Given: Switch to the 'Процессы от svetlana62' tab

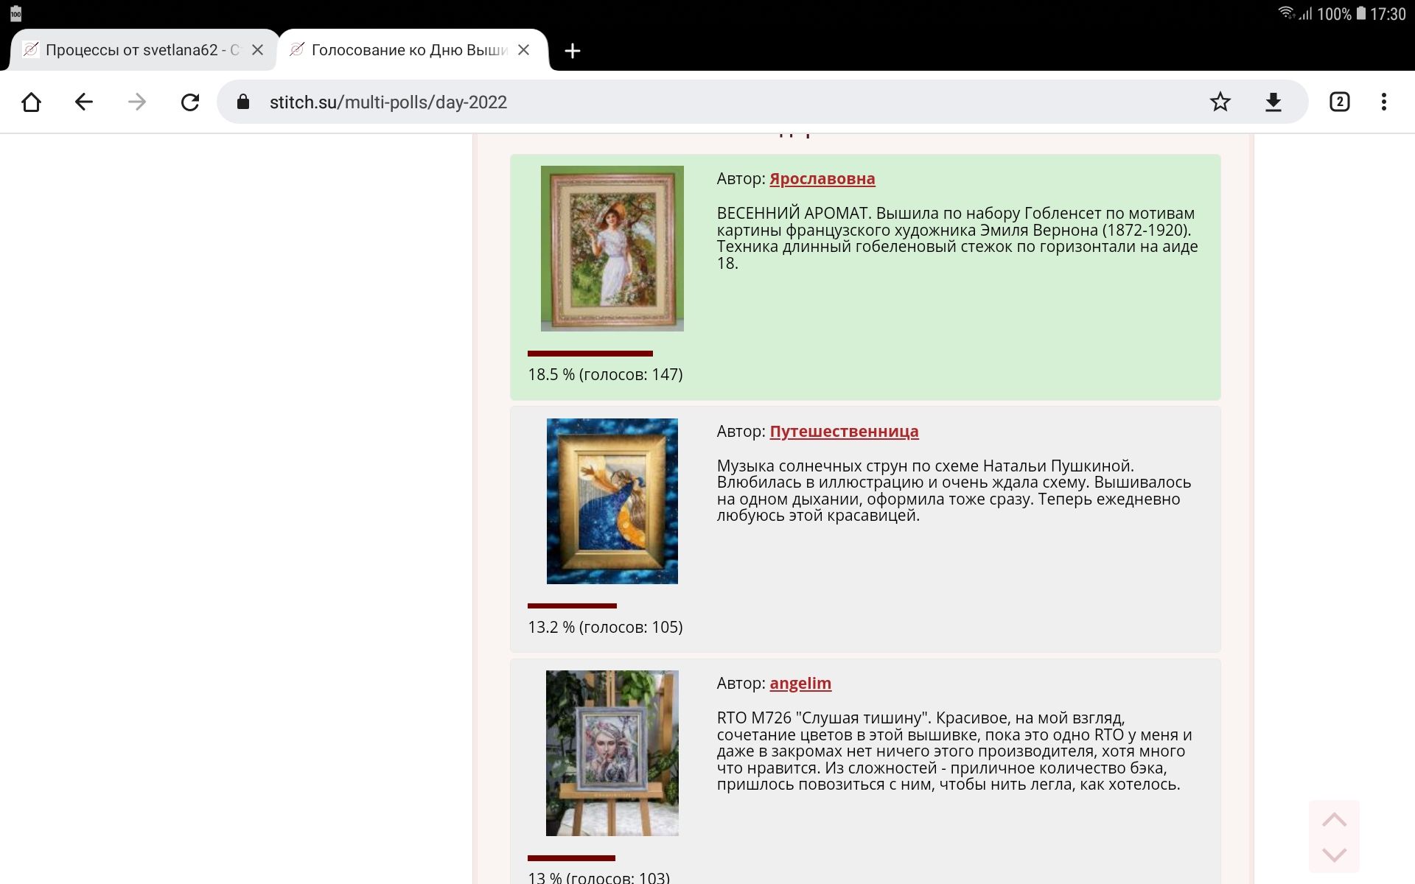Looking at the screenshot, I should [x=133, y=50].
